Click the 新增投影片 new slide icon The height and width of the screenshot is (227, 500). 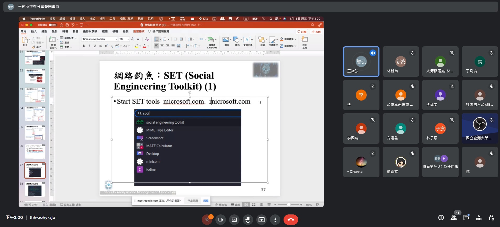pos(52,40)
